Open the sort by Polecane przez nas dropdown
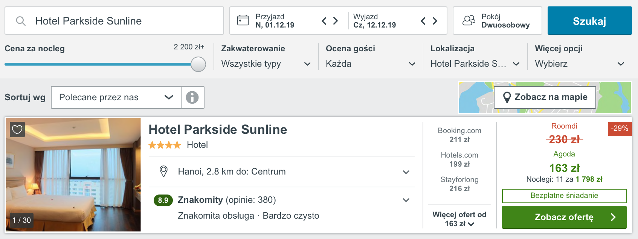 [116, 97]
